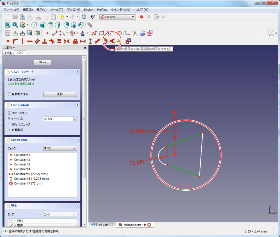Open the 編集 menu
Image resolution: width=280 pixels, height=237 pixels.
(x=28, y=10)
